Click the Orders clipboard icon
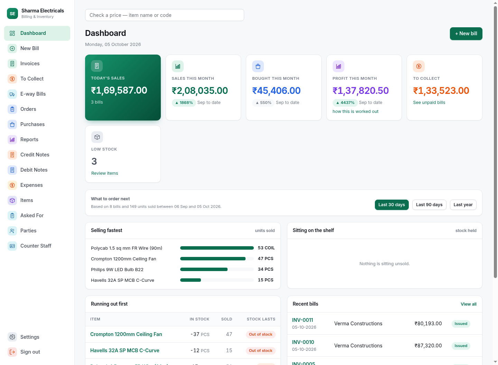Screen dimensions: 498x365 tap(12, 109)
